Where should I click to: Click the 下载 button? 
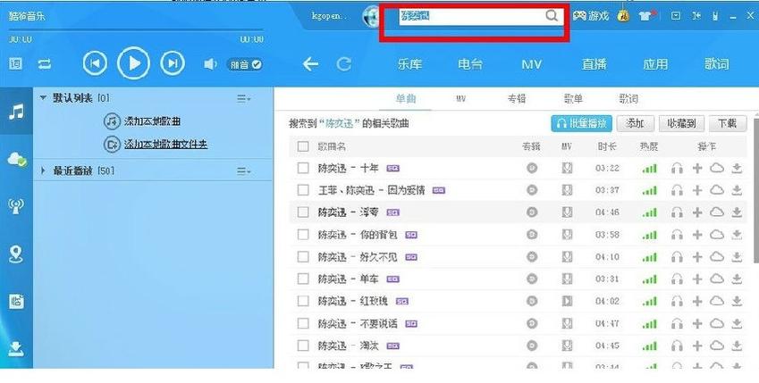pos(727,124)
